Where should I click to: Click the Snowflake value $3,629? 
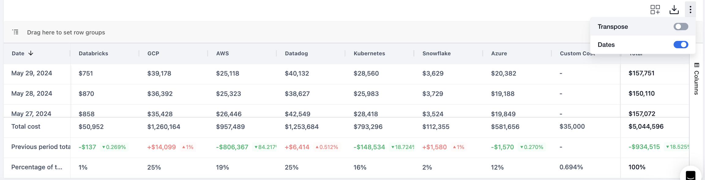tap(433, 73)
